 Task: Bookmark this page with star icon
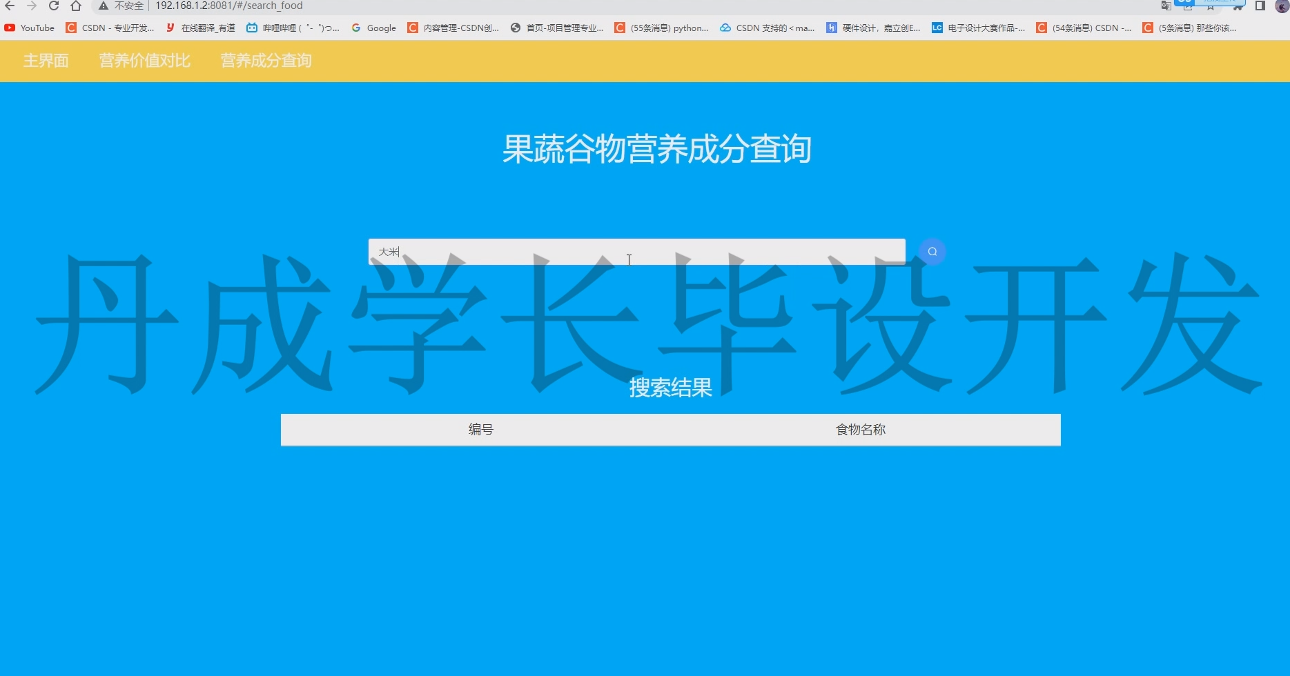1211,6
